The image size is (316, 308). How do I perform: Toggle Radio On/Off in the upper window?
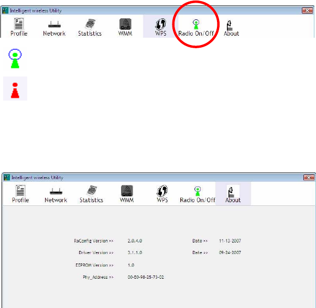point(196,28)
